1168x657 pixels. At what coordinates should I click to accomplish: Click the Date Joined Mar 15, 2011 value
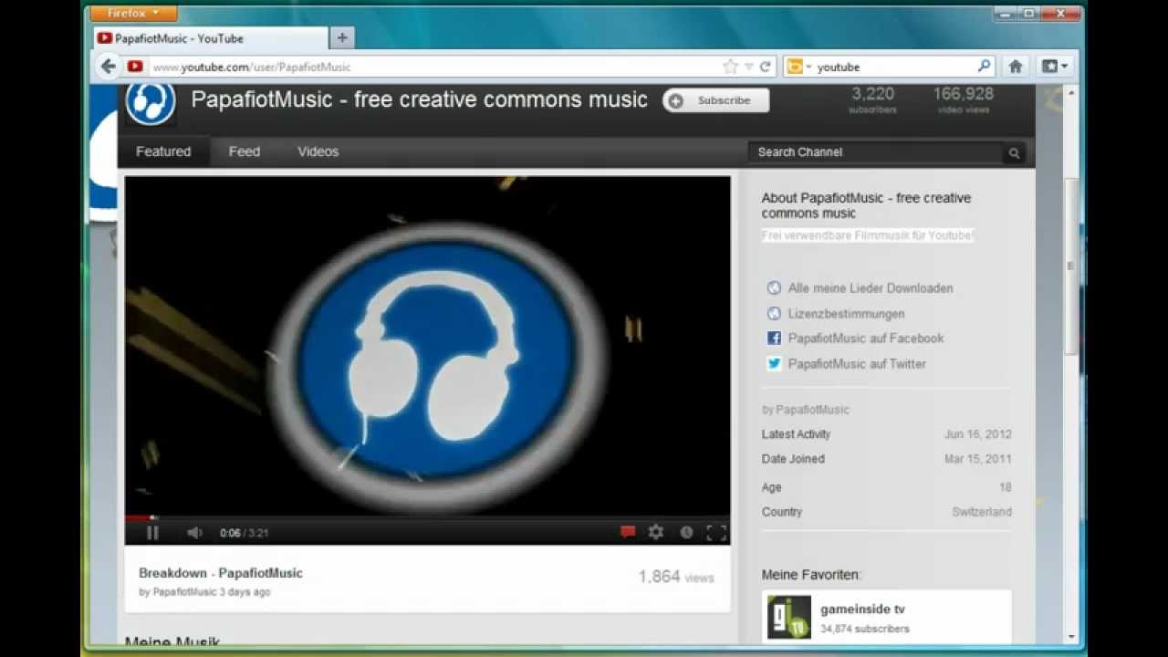pyautogui.click(x=977, y=459)
